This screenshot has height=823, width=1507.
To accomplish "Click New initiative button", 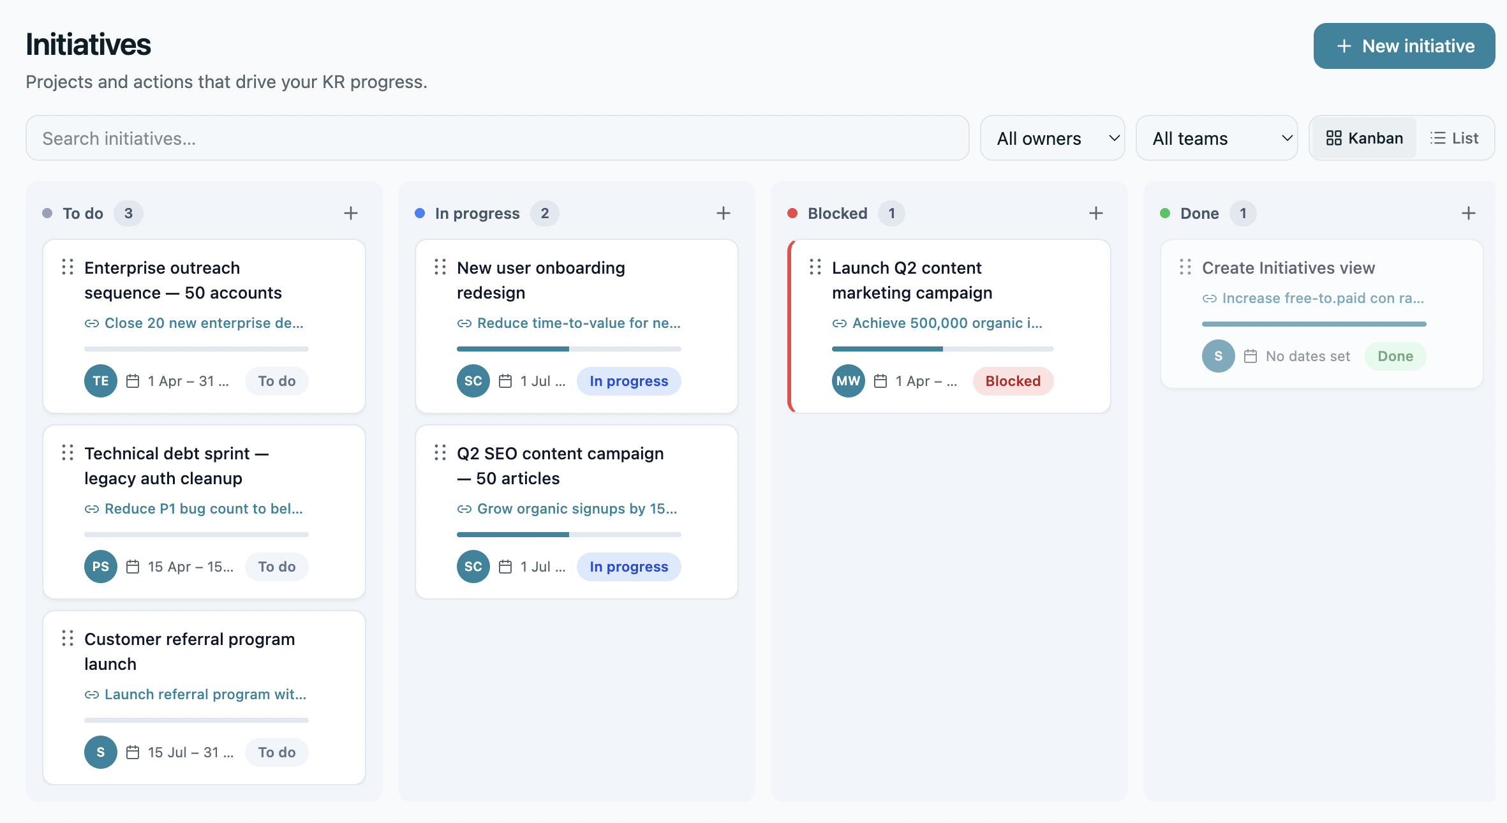I will point(1404,46).
